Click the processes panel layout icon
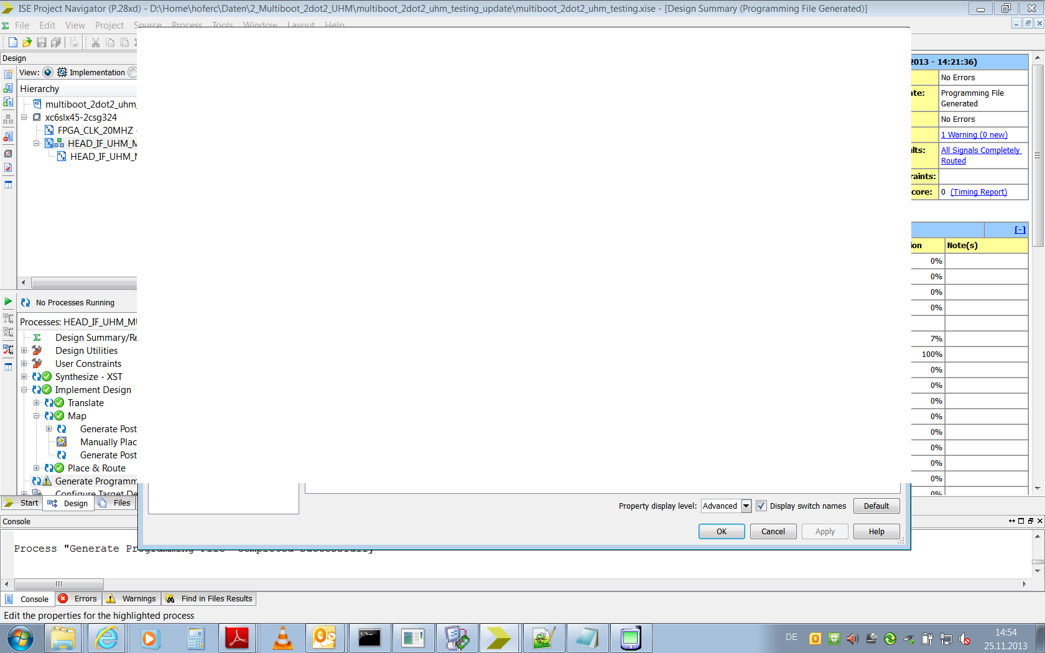The width and height of the screenshot is (1045, 653). [8, 366]
